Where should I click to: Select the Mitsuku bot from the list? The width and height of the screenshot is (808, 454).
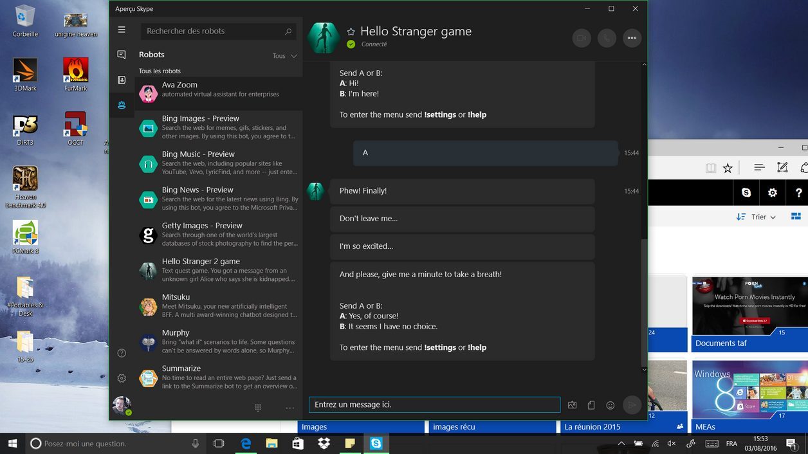[218, 306]
